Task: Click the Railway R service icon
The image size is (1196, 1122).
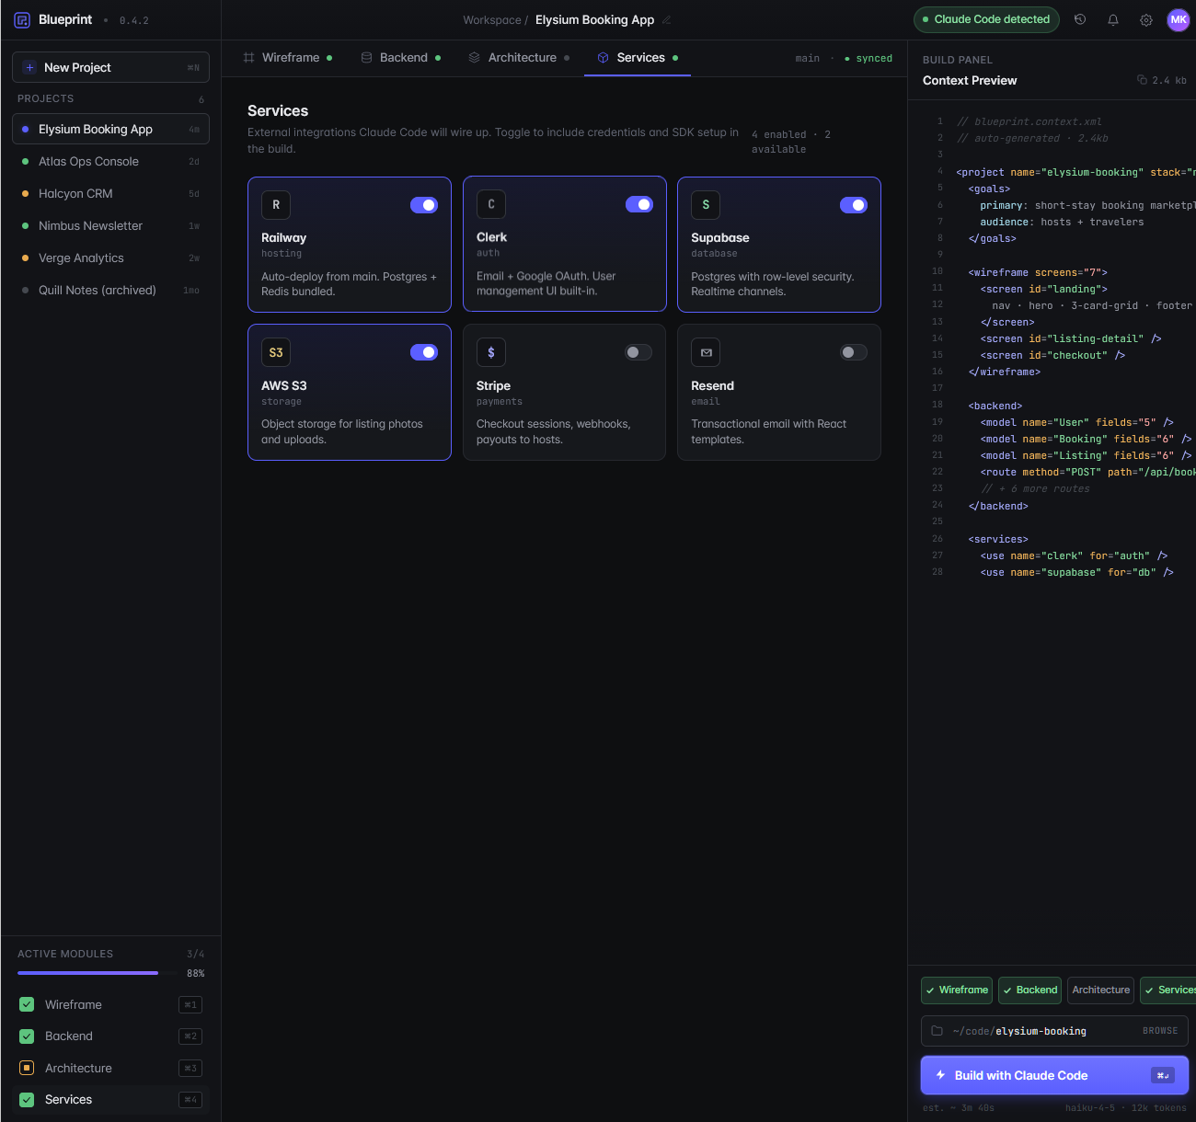Action: (x=276, y=205)
